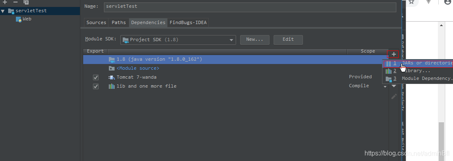Click into the module Name field
The height and width of the screenshot is (161, 453).
tap(250, 7)
